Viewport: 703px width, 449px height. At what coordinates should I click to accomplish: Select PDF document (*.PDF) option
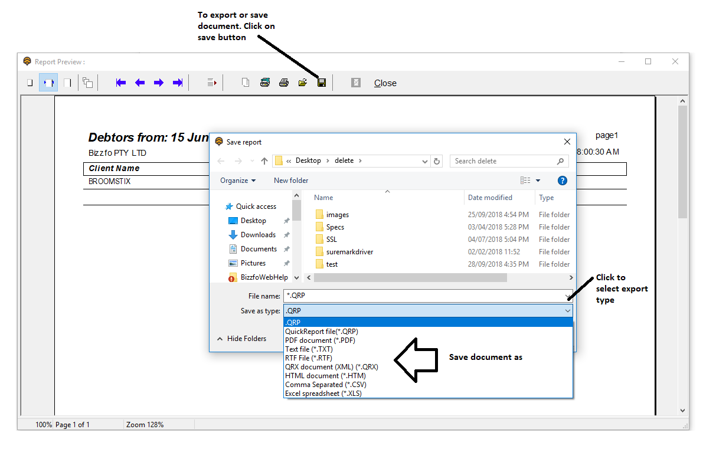point(320,340)
